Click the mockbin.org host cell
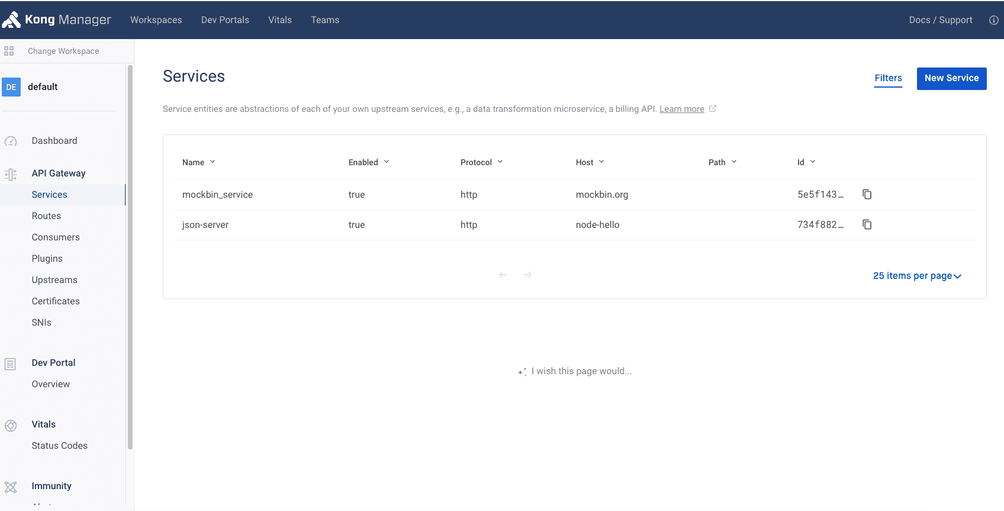This screenshot has height=511, width=1004. tap(602, 195)
